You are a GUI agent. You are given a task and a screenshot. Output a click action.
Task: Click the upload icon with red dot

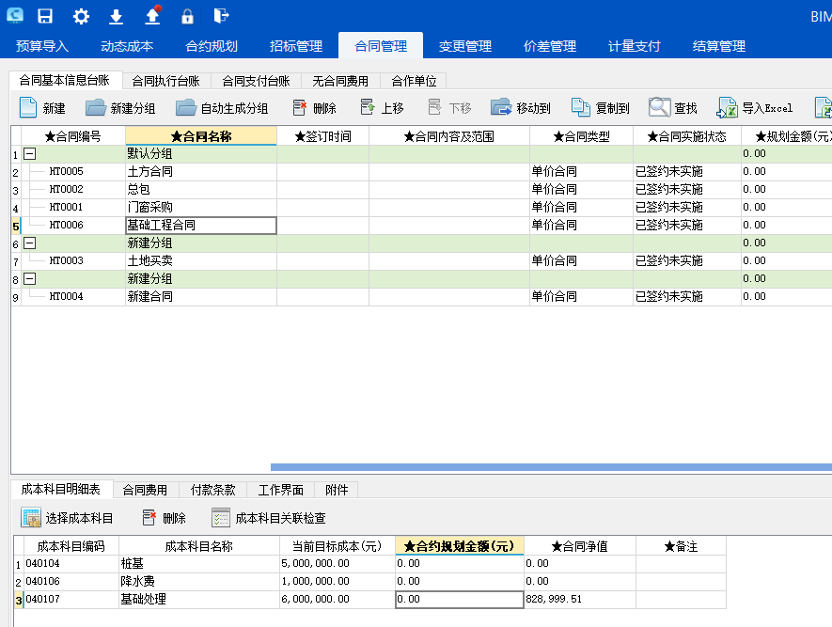tap(153, 15)
